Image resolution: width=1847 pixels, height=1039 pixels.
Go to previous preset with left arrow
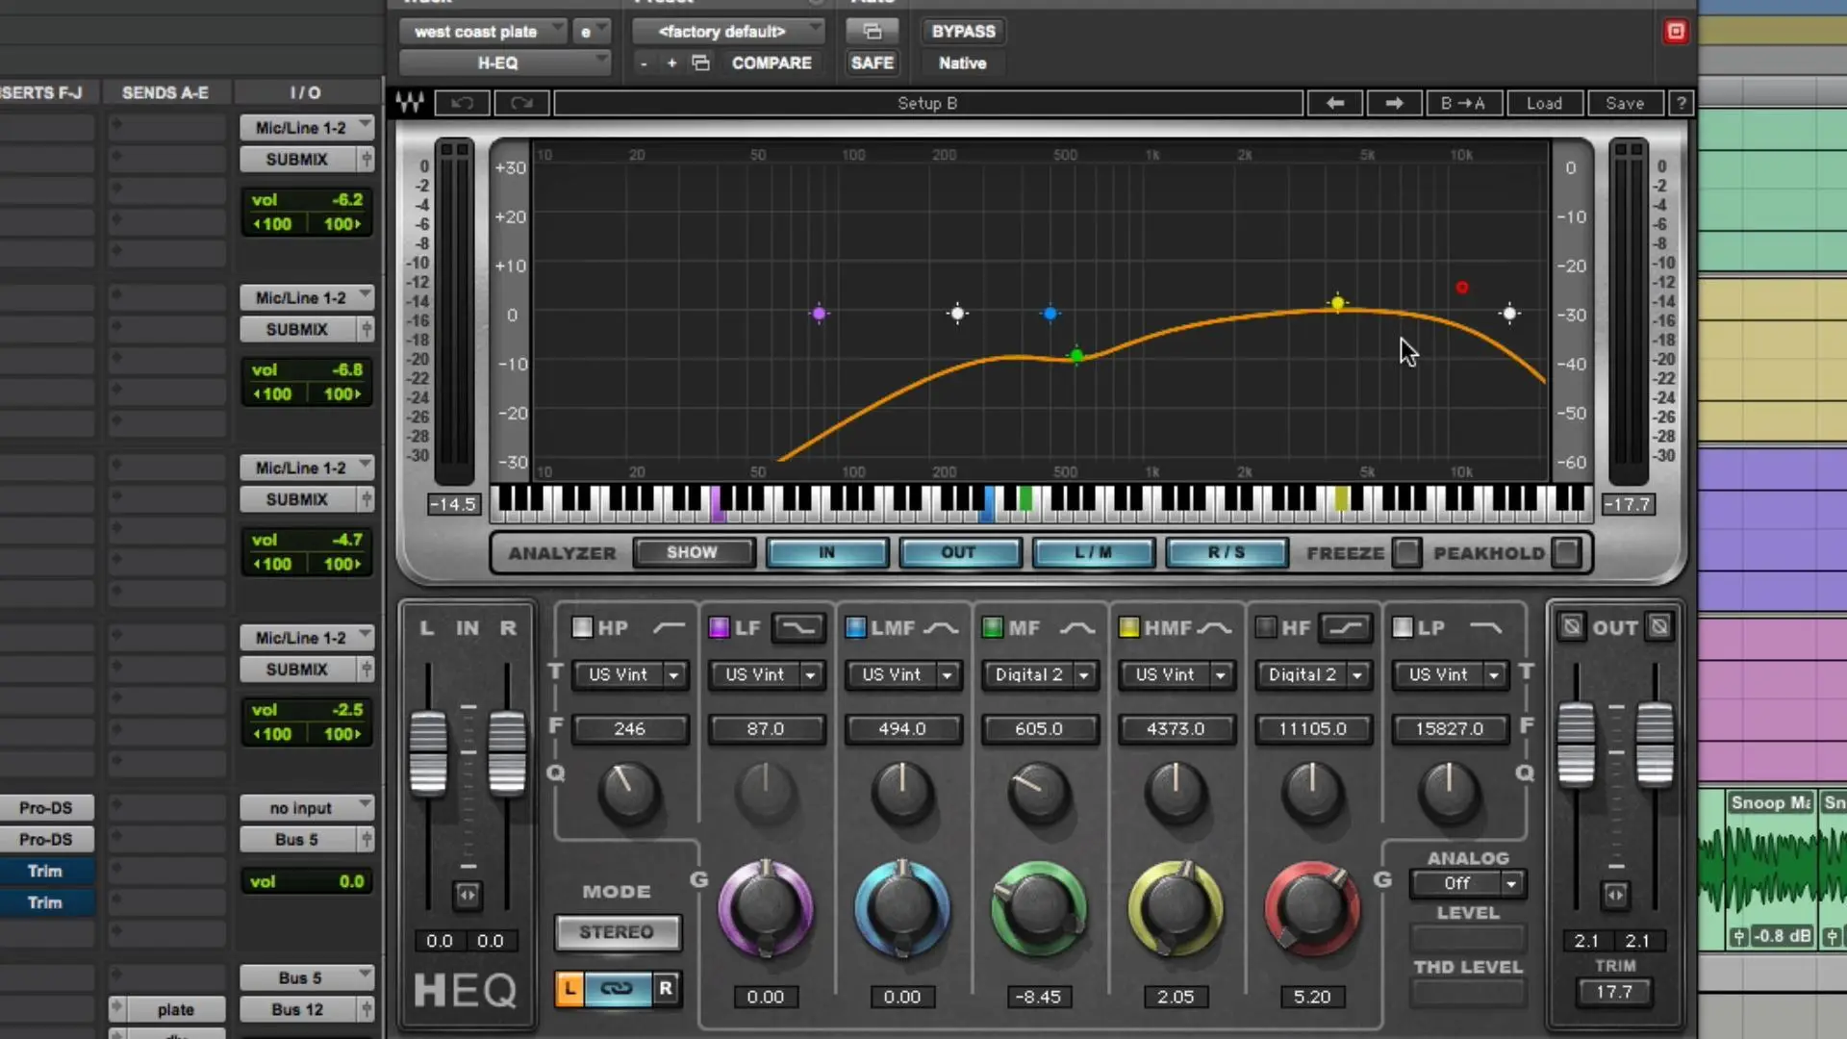coord(1334,103)
